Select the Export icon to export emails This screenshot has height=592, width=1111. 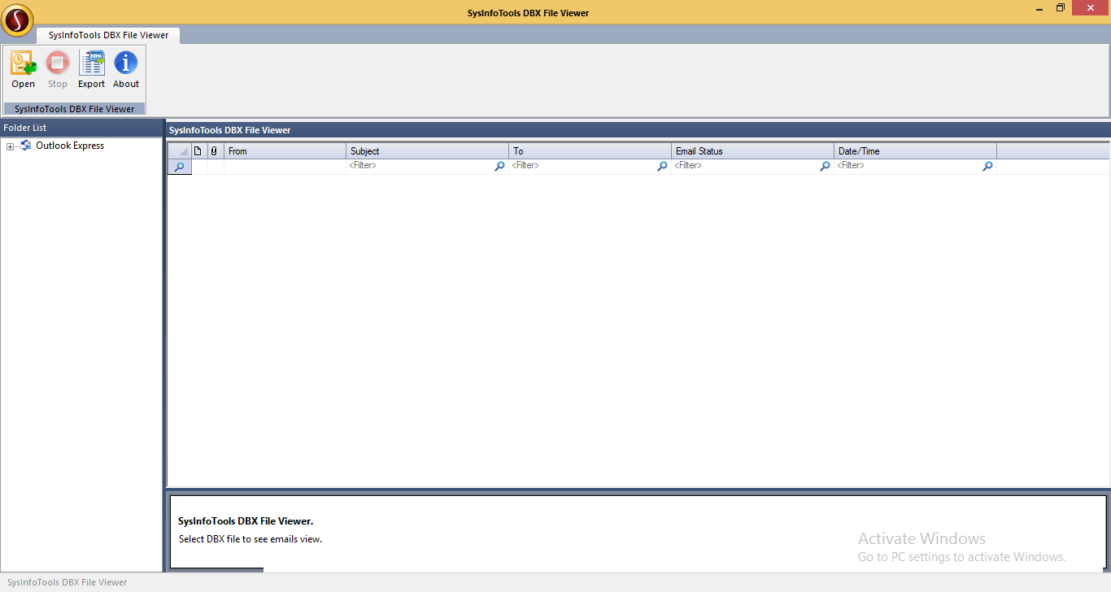[x=91, y=69]
